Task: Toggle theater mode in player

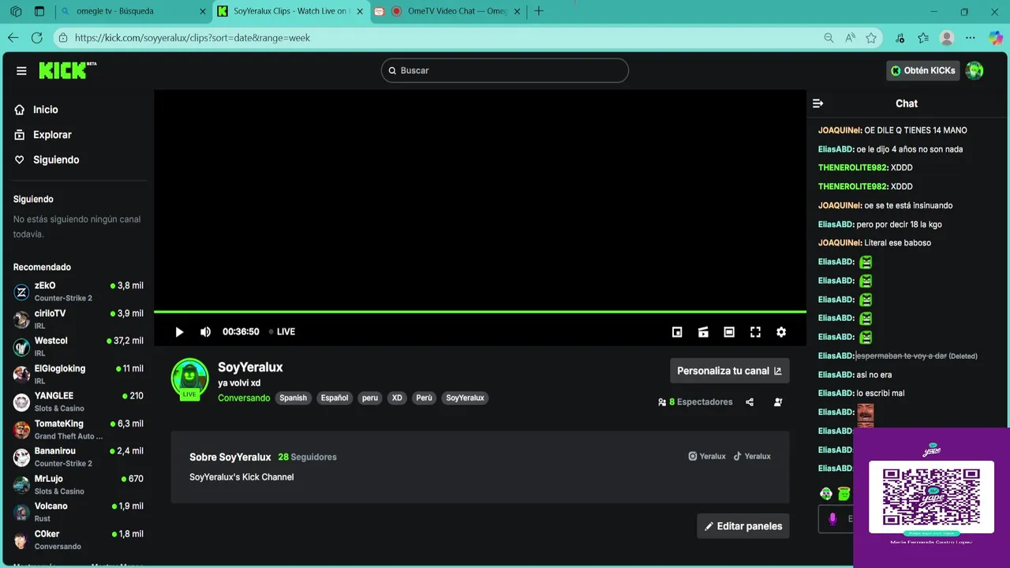Action: 729,332
